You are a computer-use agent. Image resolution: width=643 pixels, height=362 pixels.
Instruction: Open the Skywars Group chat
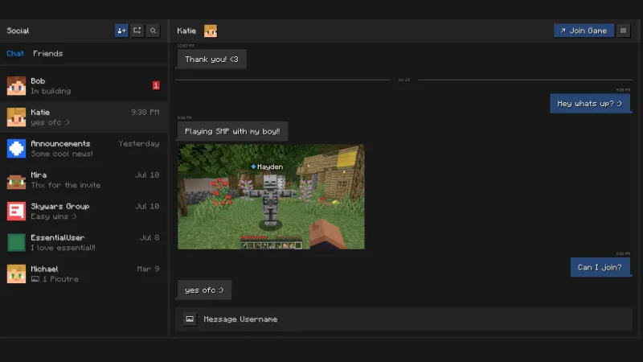84,211
